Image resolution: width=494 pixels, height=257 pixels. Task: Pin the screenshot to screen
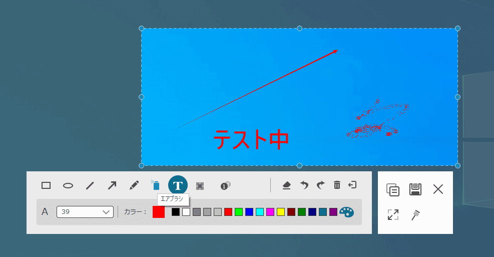click(415, 215)
